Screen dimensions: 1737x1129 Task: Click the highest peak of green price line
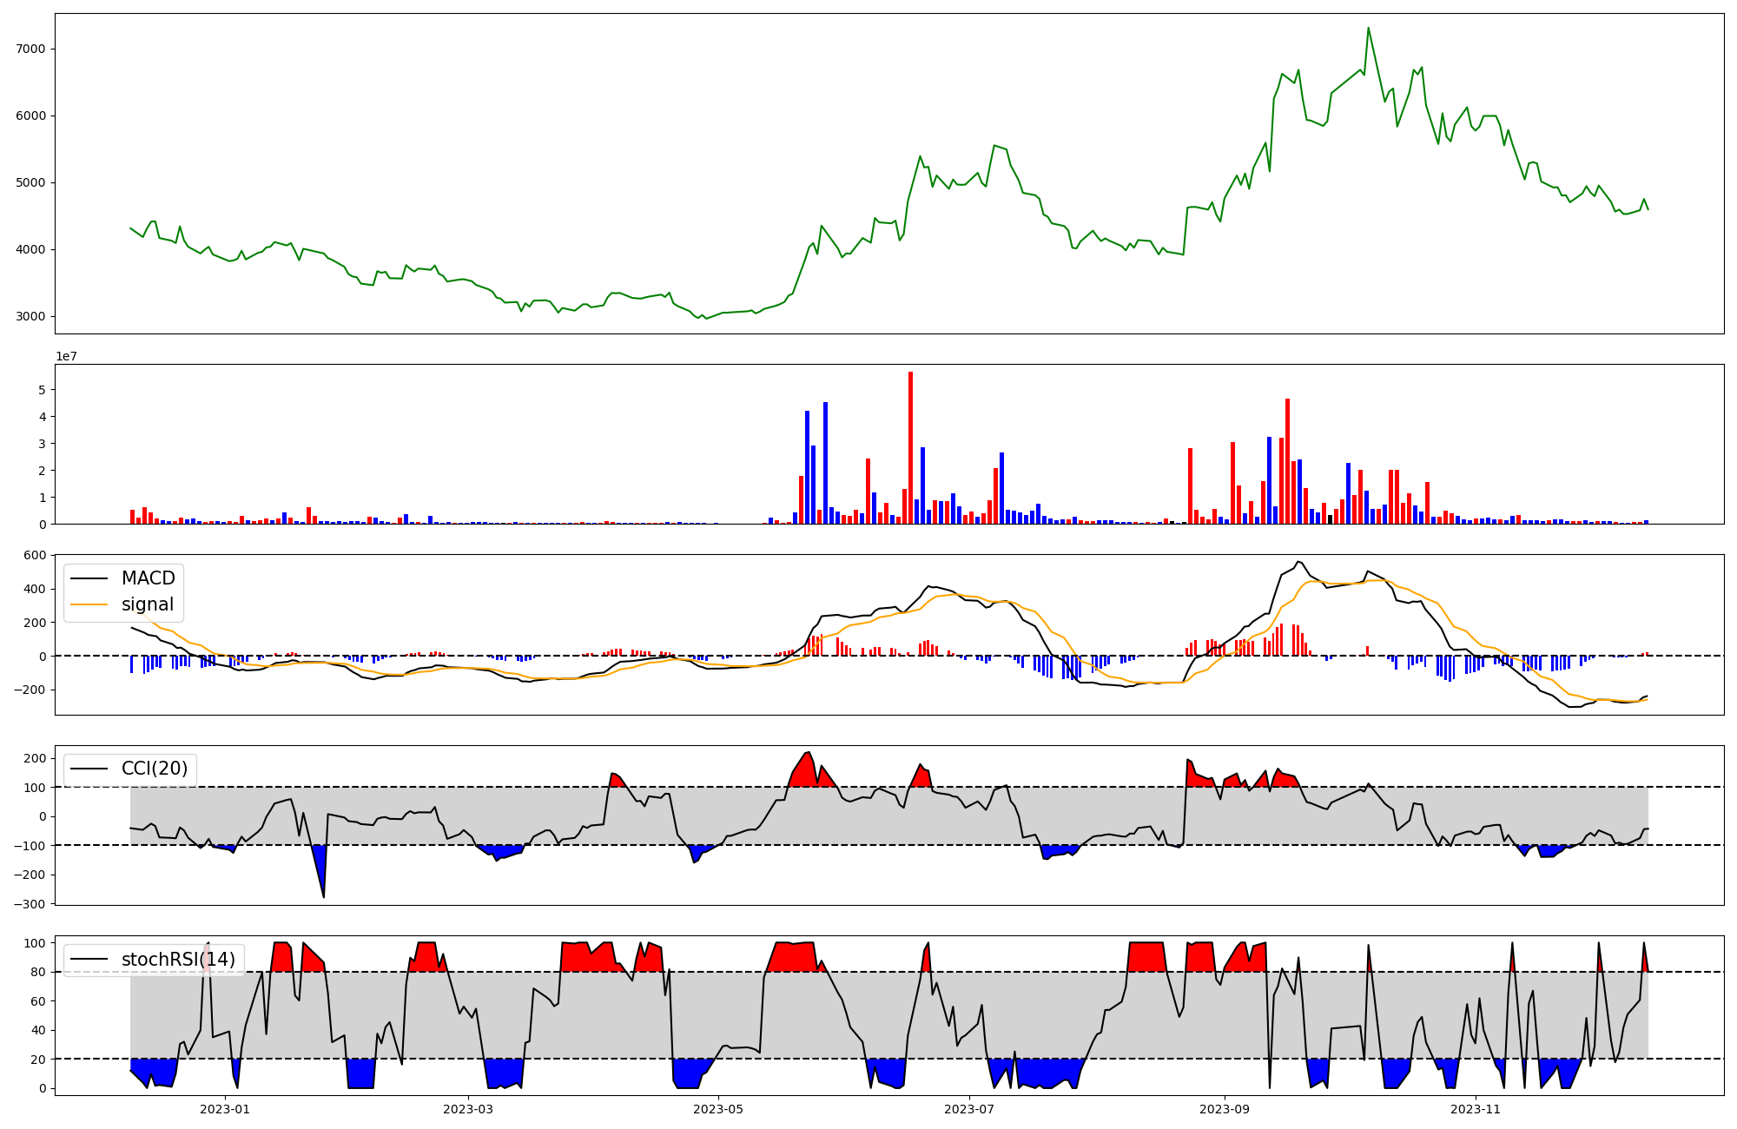click(1368, 29)
